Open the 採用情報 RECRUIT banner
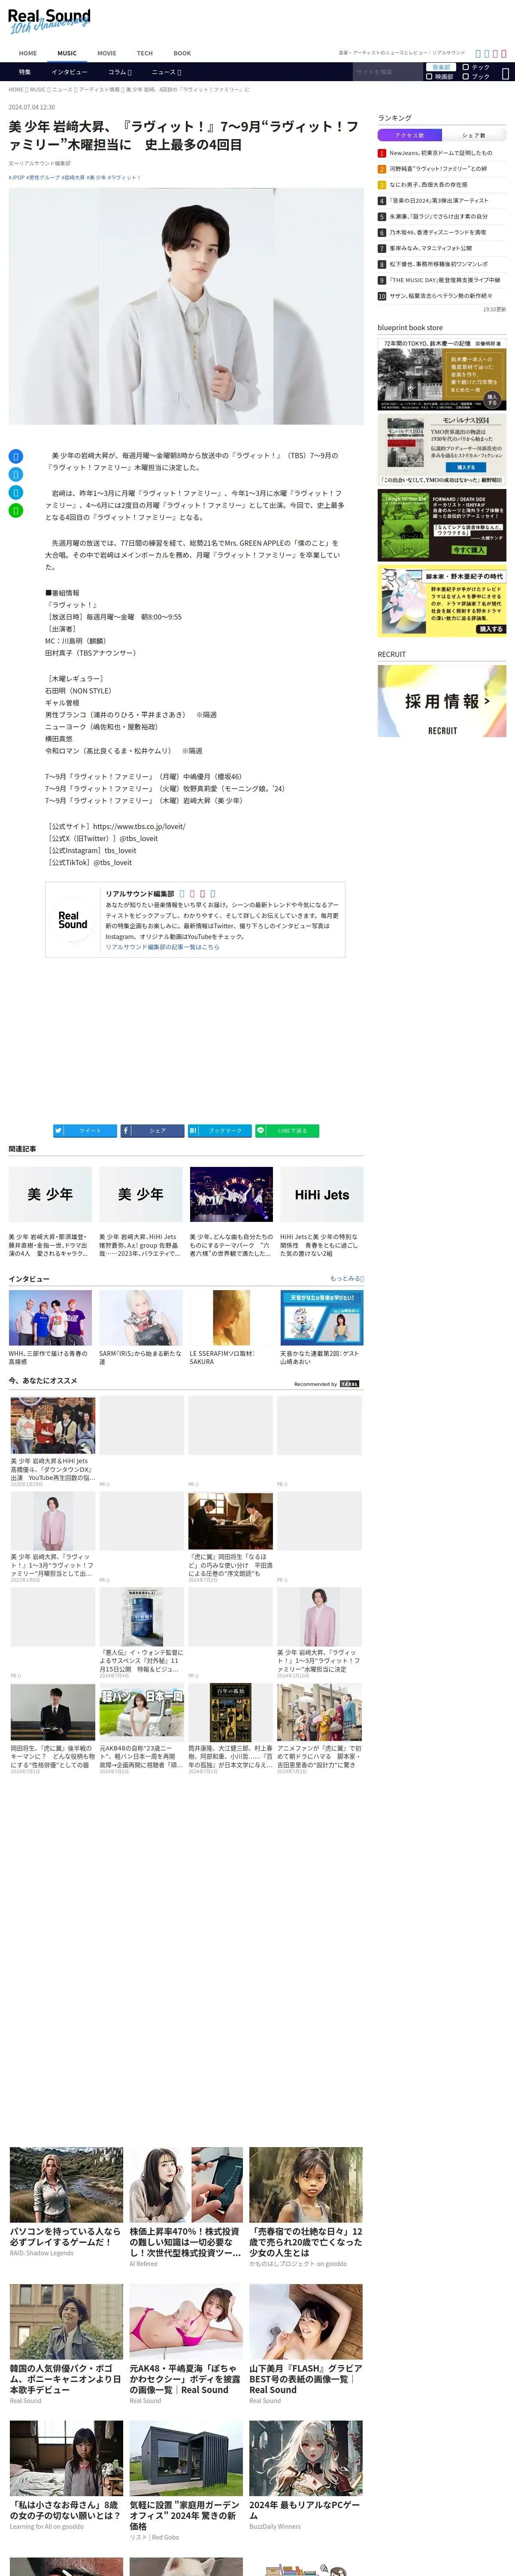The width and height of the screenshot is (515, 2576). [x=441, y=701]
